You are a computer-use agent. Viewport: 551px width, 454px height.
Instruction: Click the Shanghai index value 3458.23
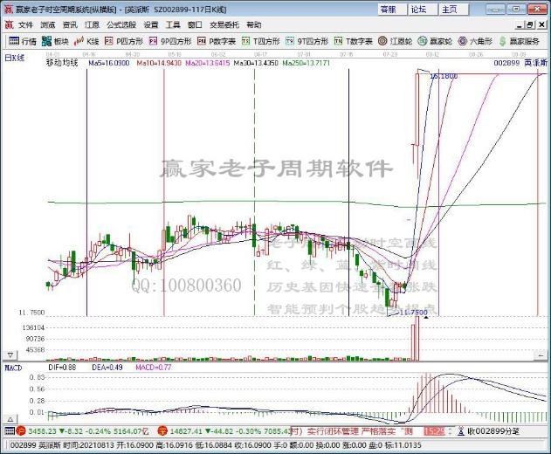42,431
